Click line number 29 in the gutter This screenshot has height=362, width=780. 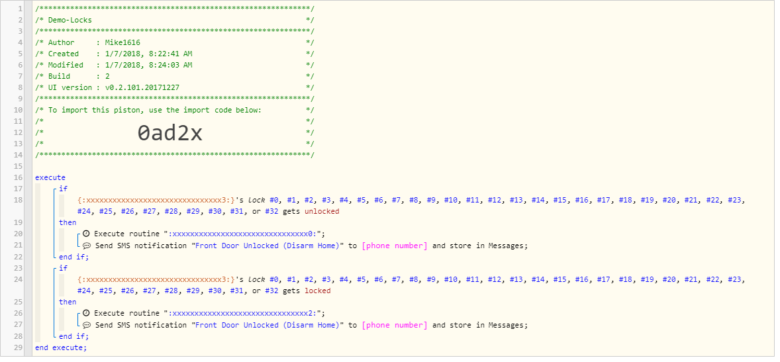(x=19, y=347)
